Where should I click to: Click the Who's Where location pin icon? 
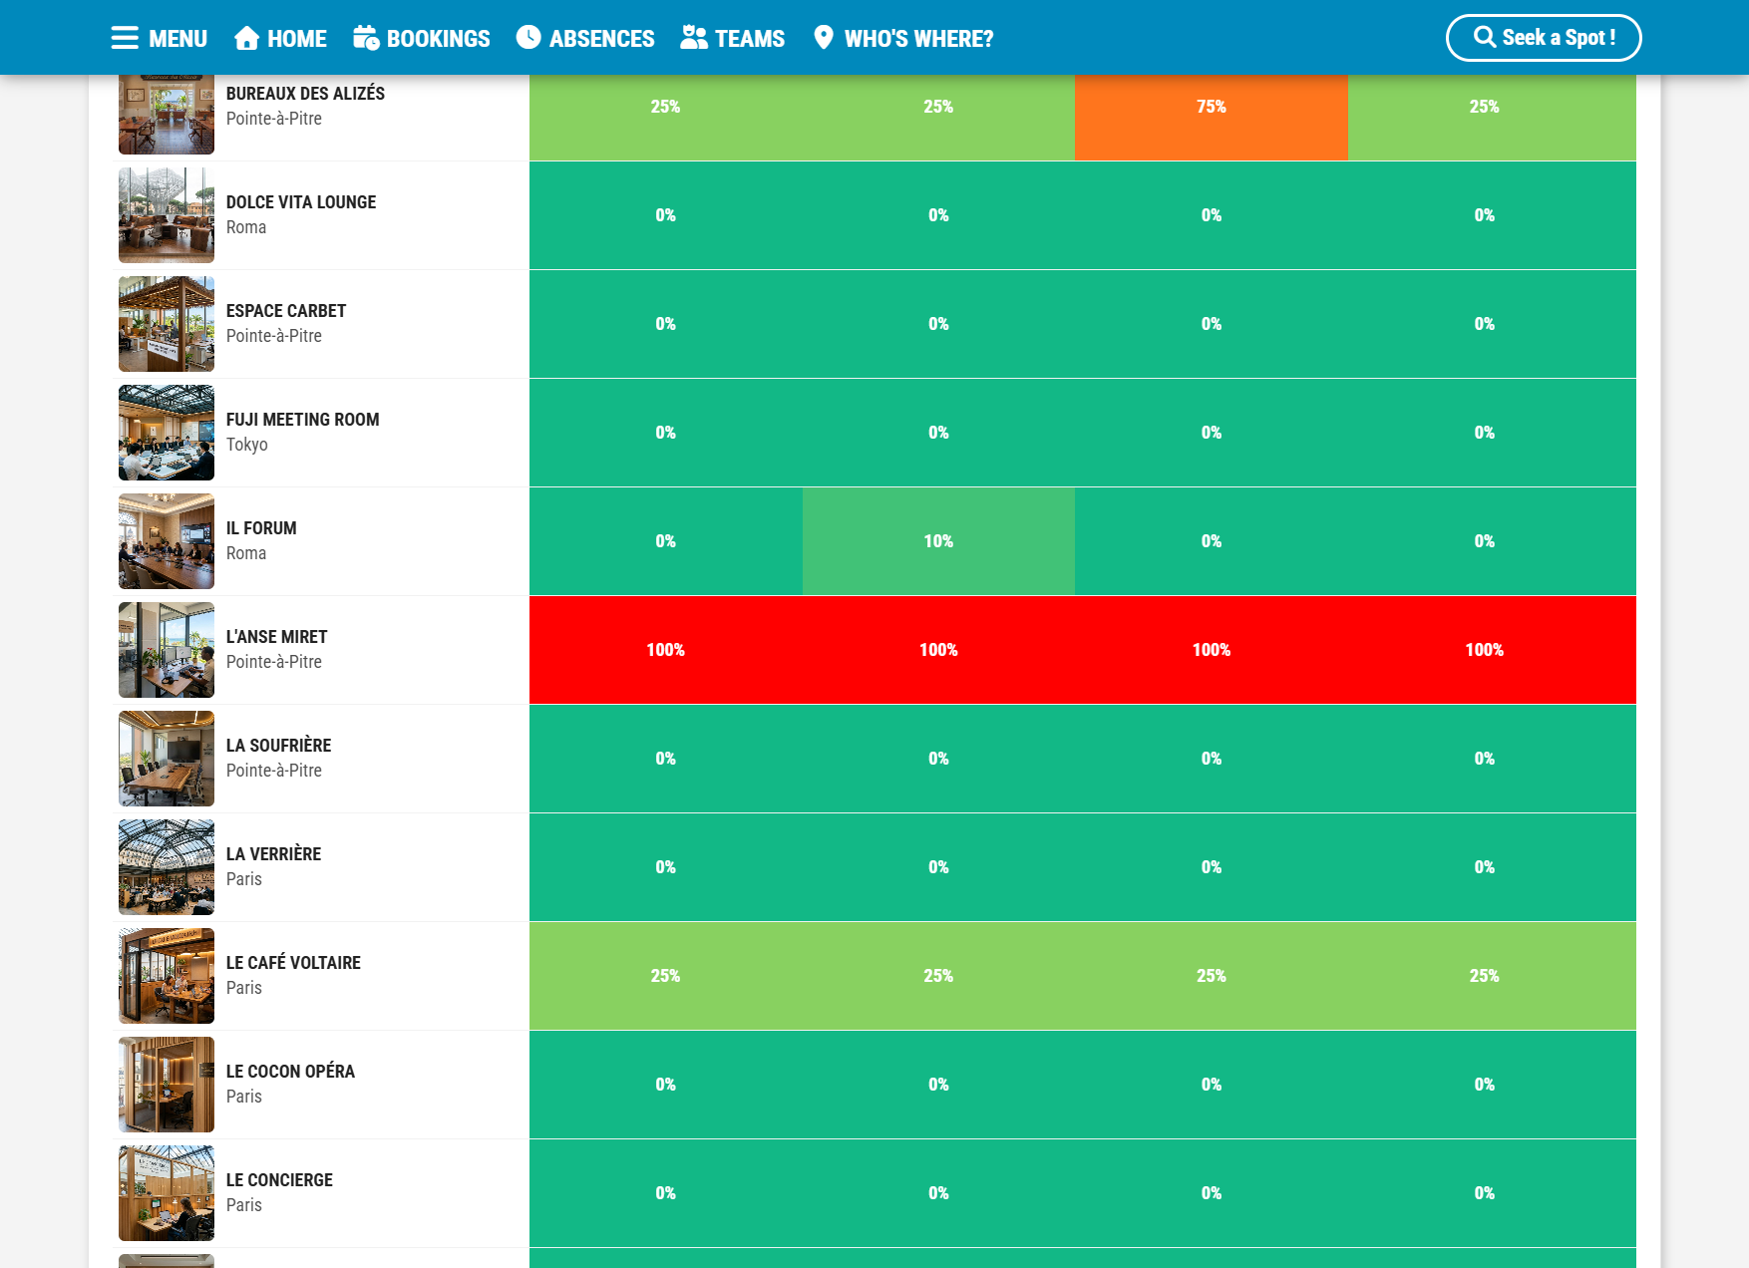tap(824, 38)
